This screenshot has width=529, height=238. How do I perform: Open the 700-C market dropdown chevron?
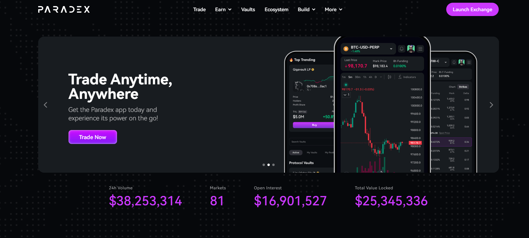tap(446, 62)
